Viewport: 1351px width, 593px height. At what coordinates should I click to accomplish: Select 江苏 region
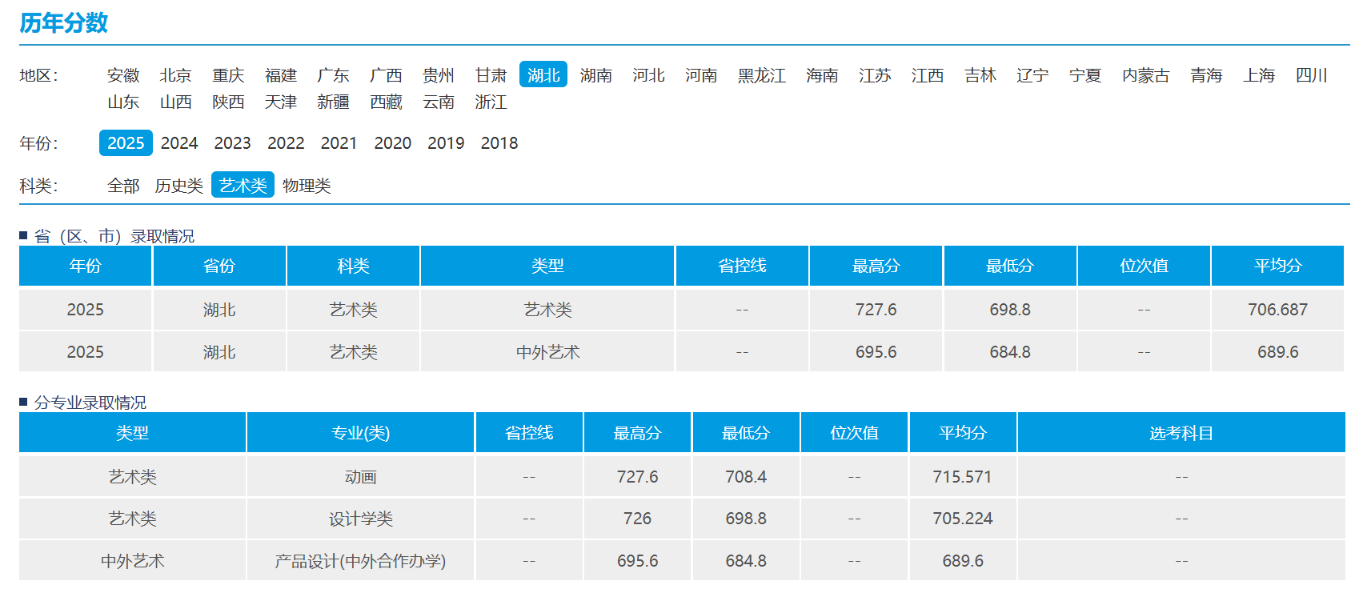[875, 75]
